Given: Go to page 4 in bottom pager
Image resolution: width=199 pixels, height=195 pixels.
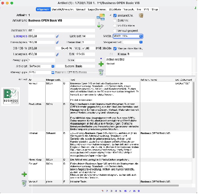Looking at the screenshot, I should coord(116,191).
